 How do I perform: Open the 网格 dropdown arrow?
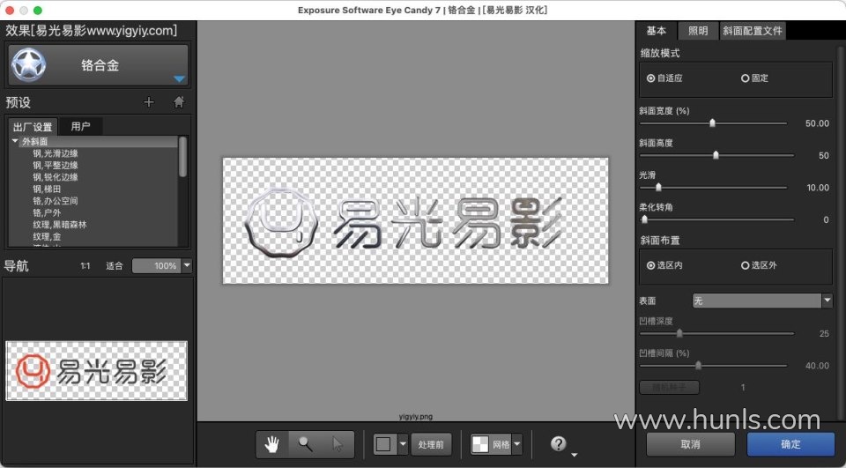pos(517,444)
